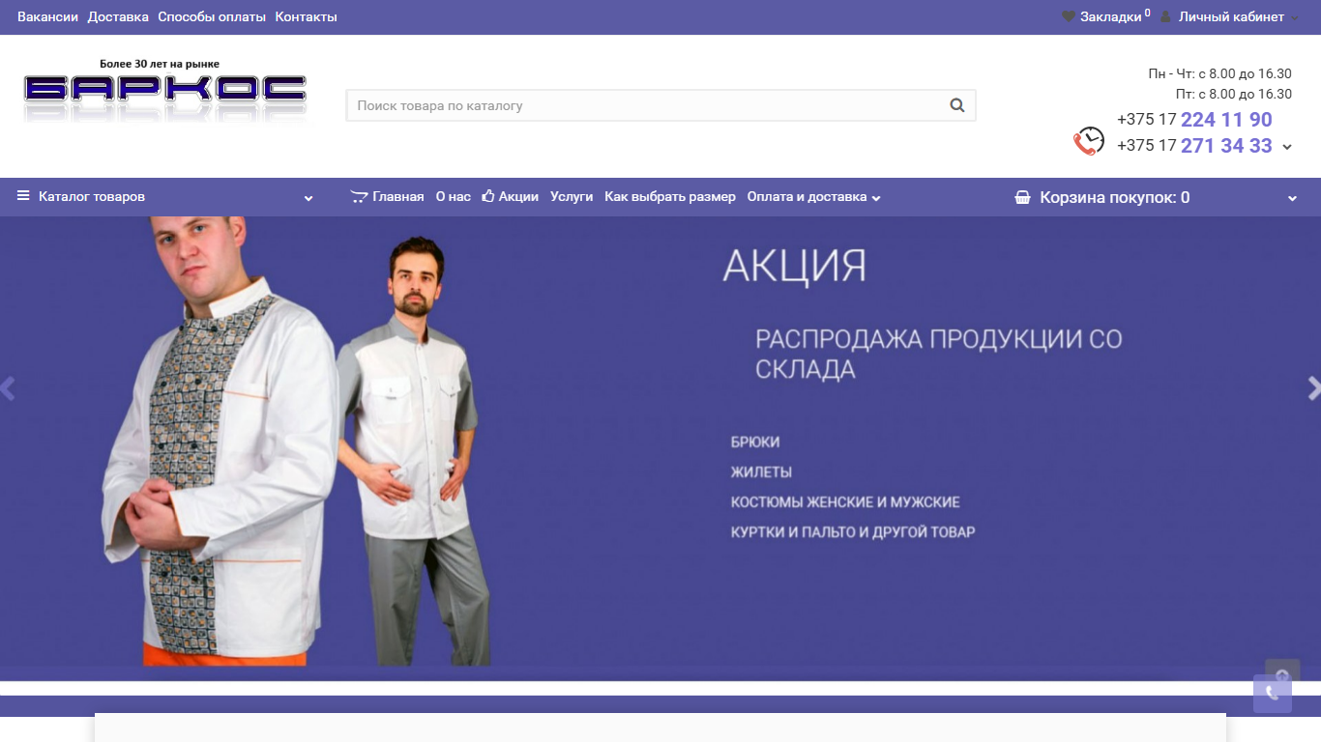Open bookmarks via heart icon
This screenshot has height=742, width=1321.
[1068, 16]
